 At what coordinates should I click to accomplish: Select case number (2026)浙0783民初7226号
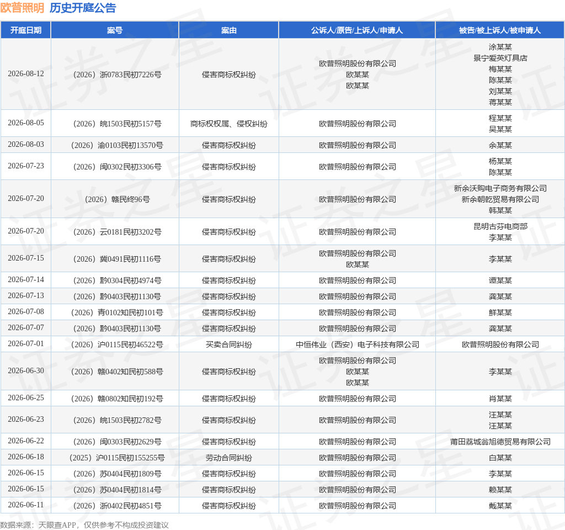pos(117,75)
